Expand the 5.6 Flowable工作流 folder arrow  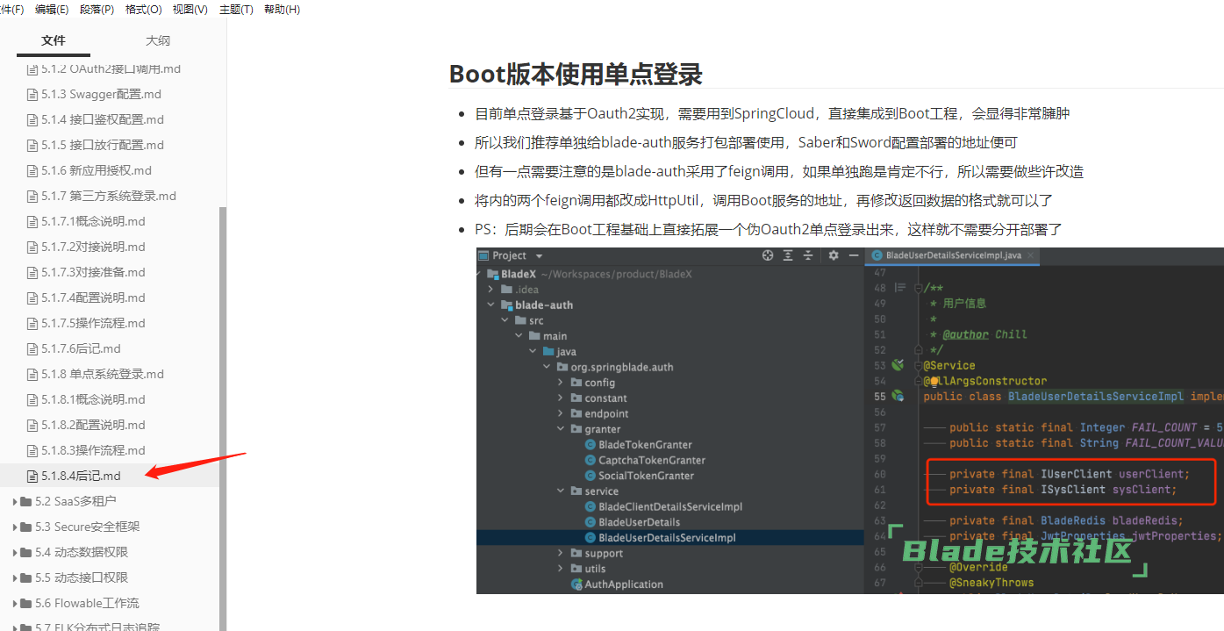15,603
